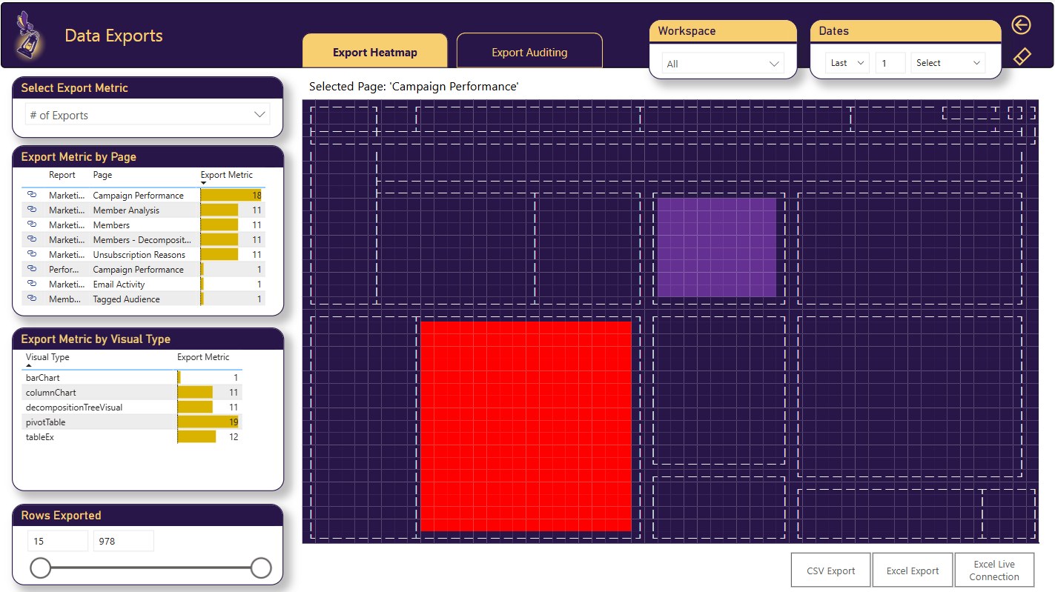Click the CSV Export button
1055x592 pixels.
(x=830, y=570)
